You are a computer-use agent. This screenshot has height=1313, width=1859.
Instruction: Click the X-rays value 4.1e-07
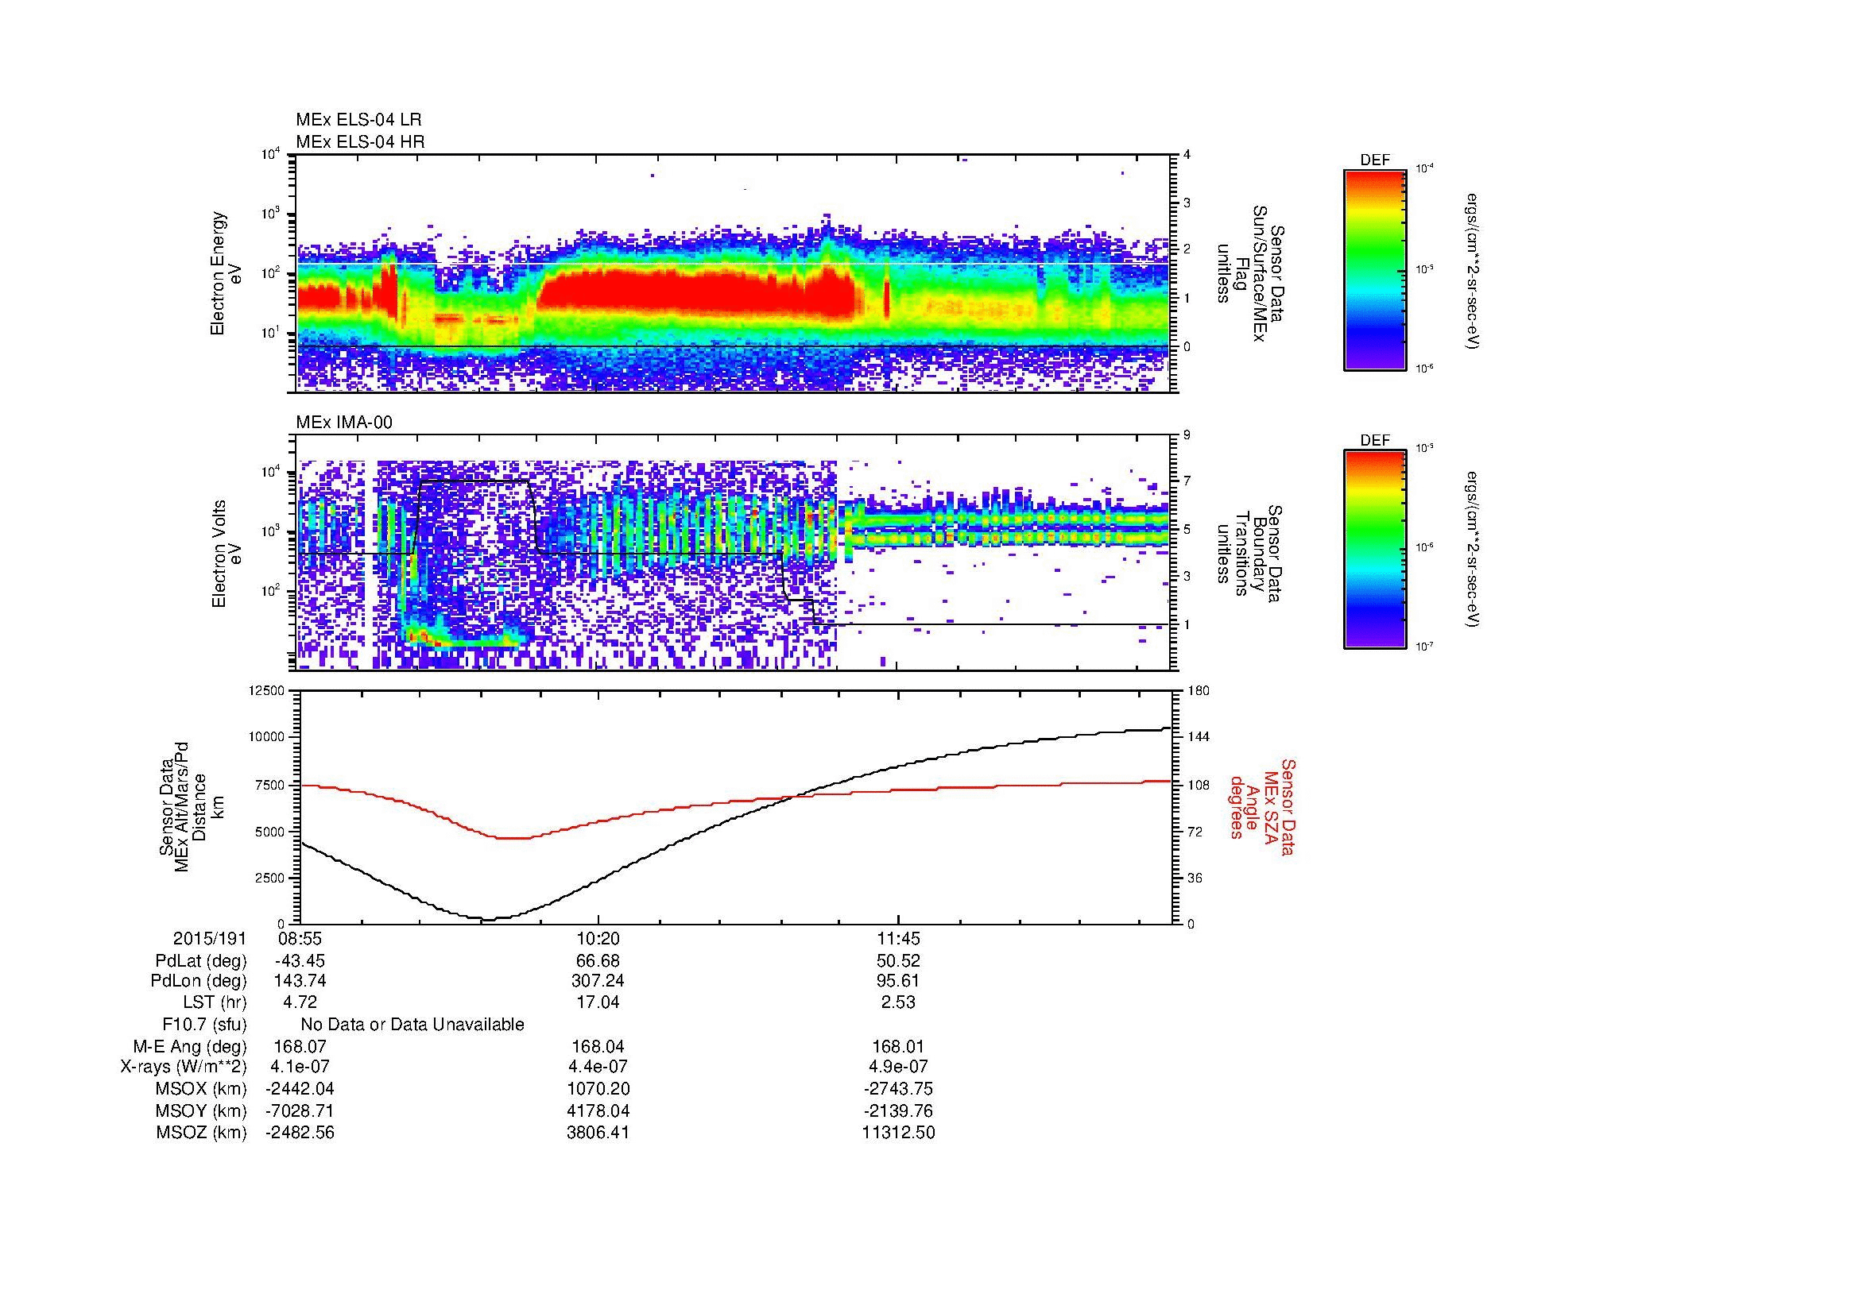(300, 1067)
